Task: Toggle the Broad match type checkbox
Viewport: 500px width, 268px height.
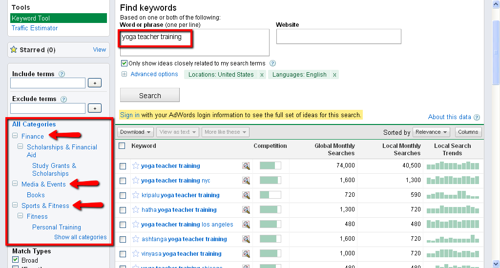Action: (x=16, y=260)
